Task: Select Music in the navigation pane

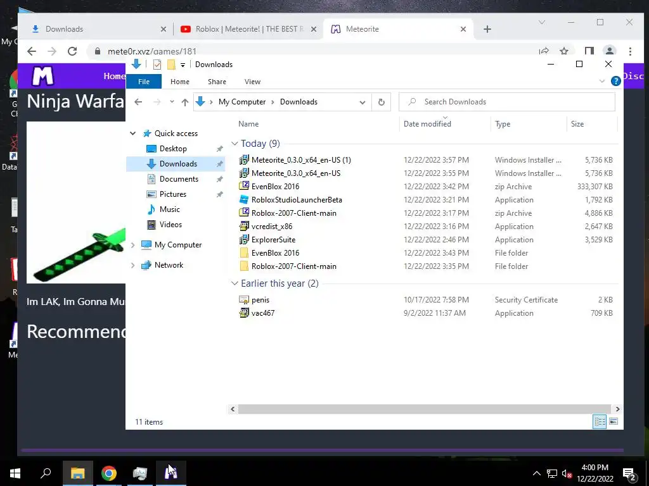Action: tap(169, 209)
